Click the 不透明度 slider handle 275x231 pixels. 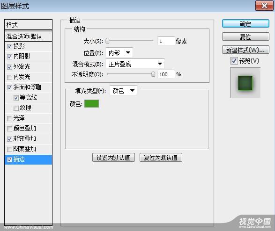point(153,74)
